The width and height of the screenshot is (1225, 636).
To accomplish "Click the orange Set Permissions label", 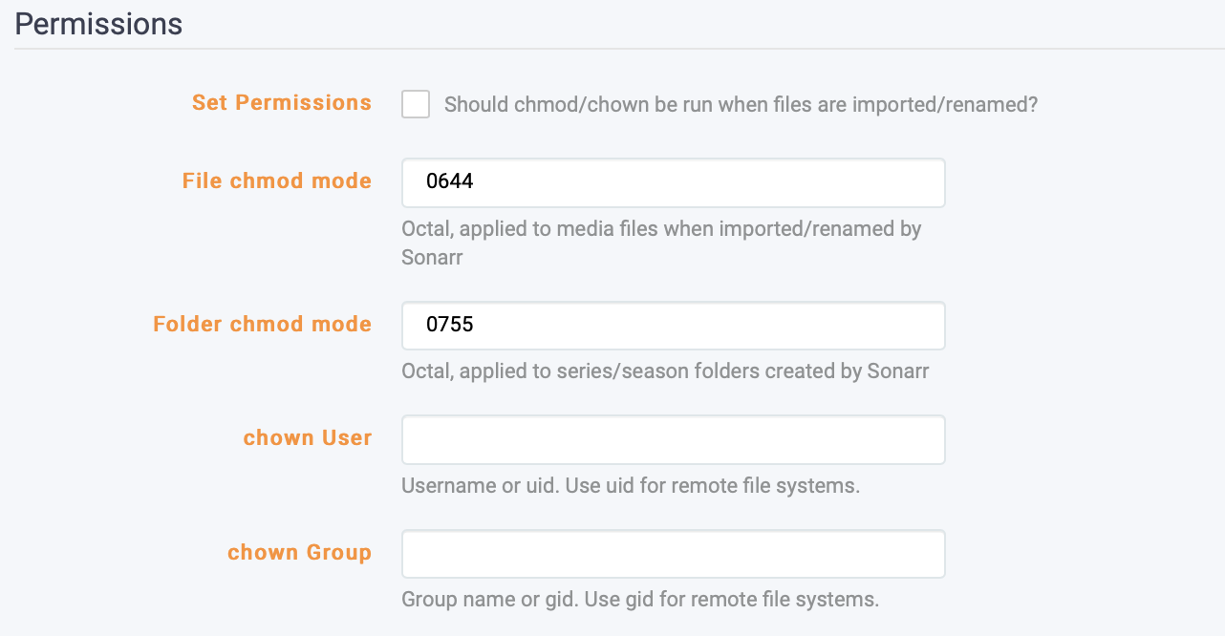I will pos(281,103).
